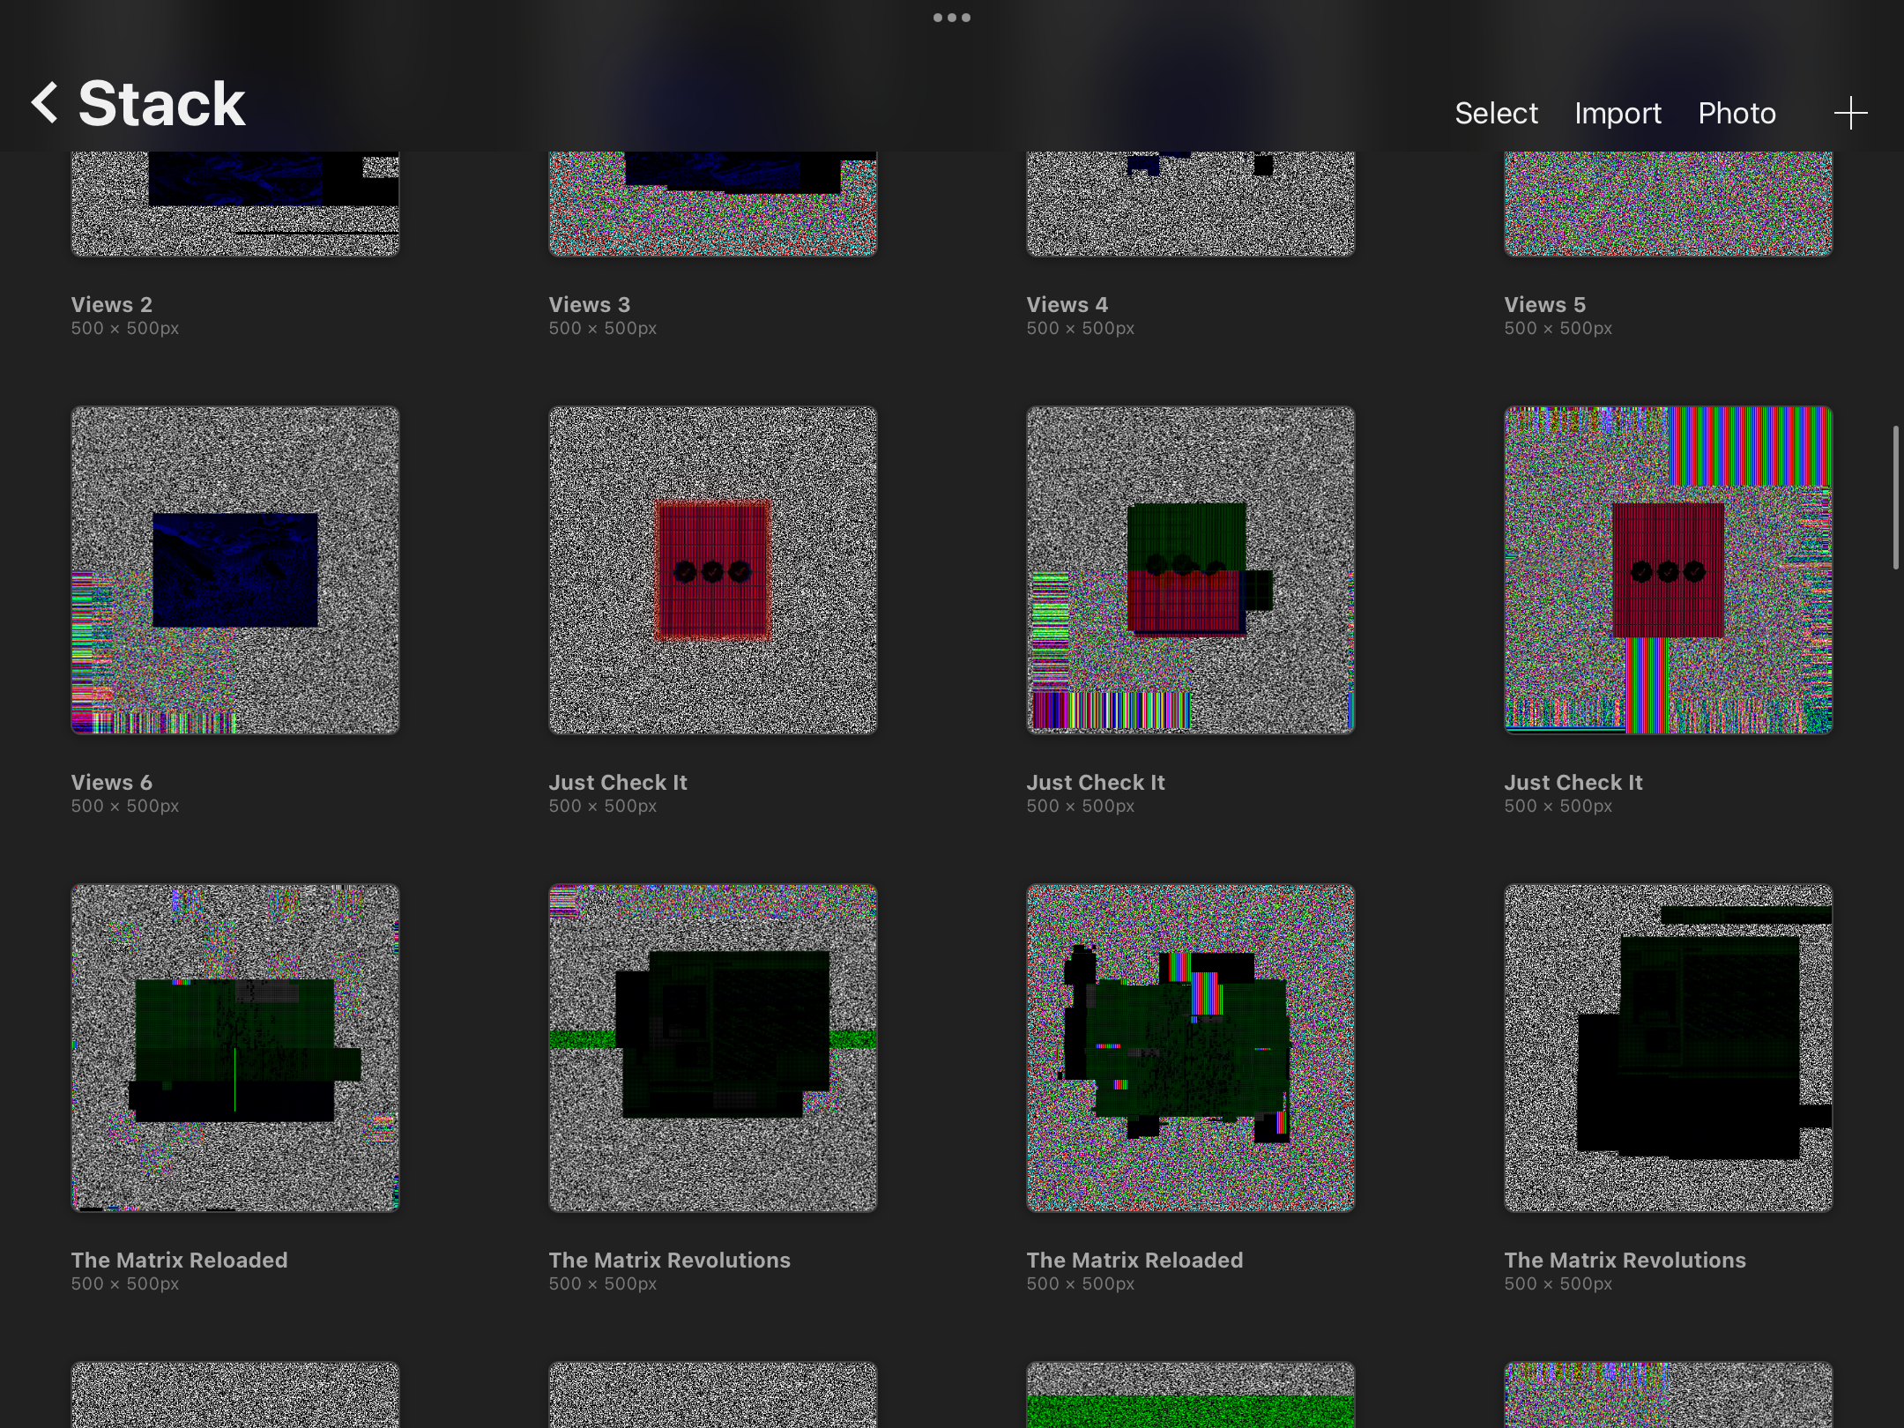Open the colorful-noise Matrix Reloaded thumbnail

pos(1191,1048)
